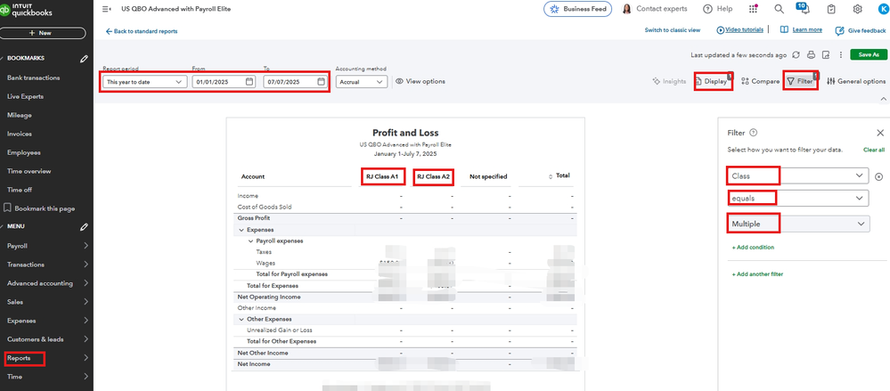Remove the Class filter with the circle-x icon
Screen dimensions: 890x391
(878, 176)
